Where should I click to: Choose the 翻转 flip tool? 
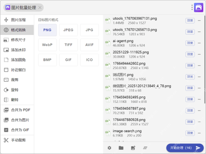pyautogui.click(x=17, y=100)
